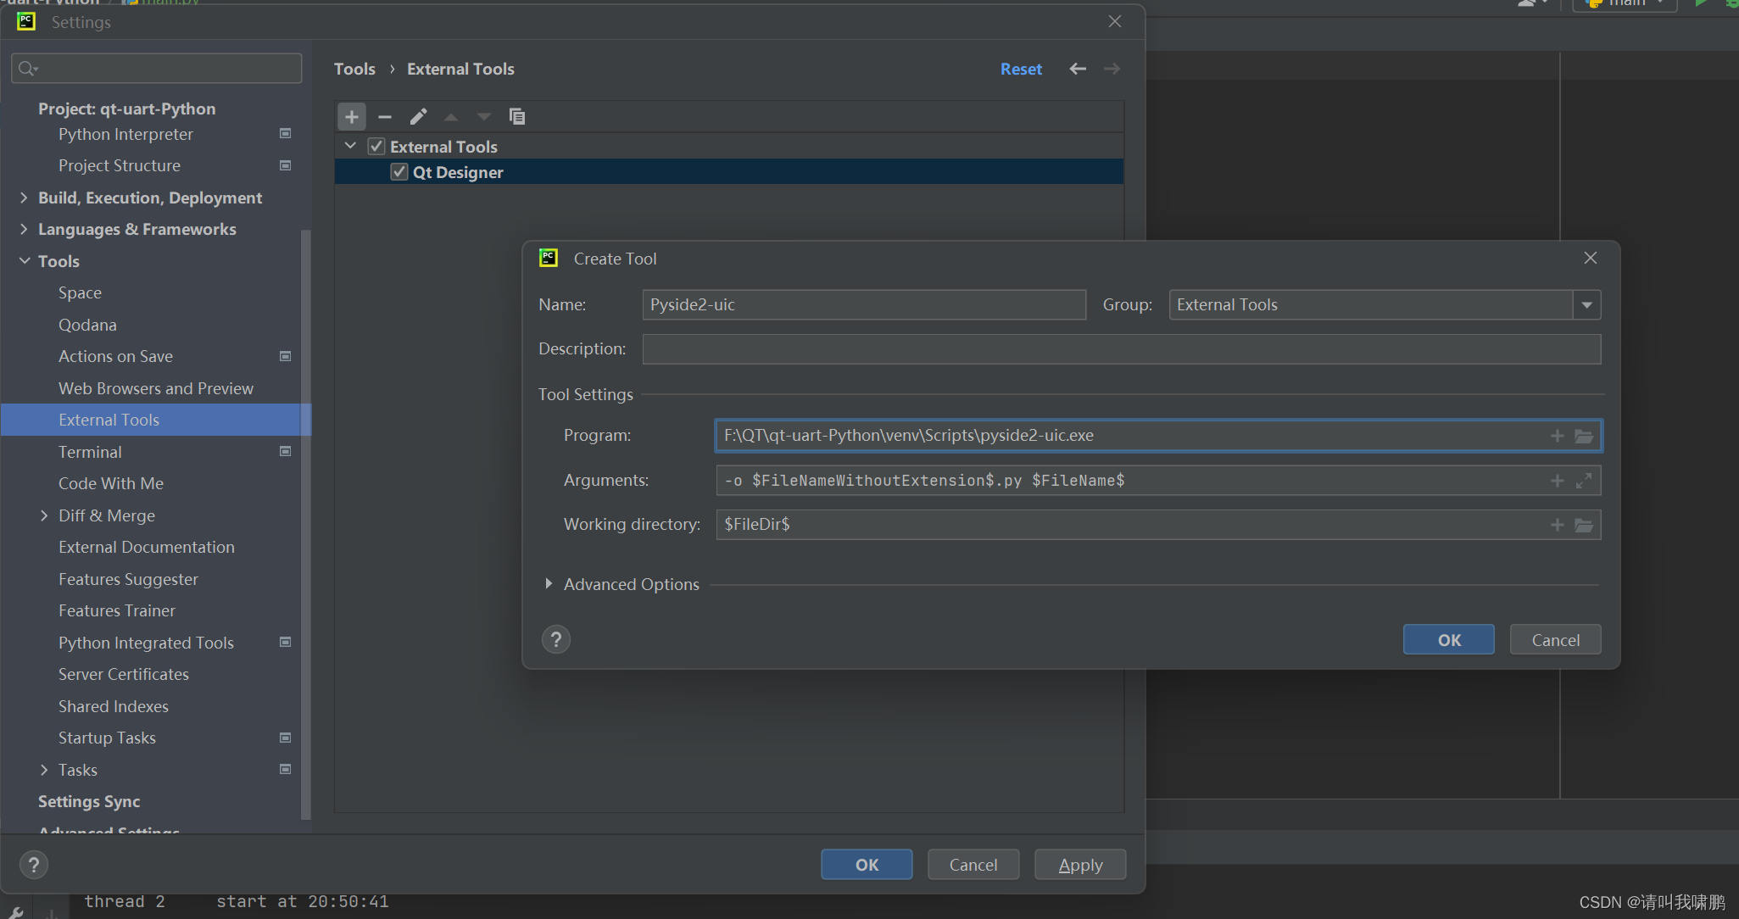Click OK in Create Tool dialog
This screenshot has height=919, width=1739.
pyautogui.click(x=1448, y=640)
